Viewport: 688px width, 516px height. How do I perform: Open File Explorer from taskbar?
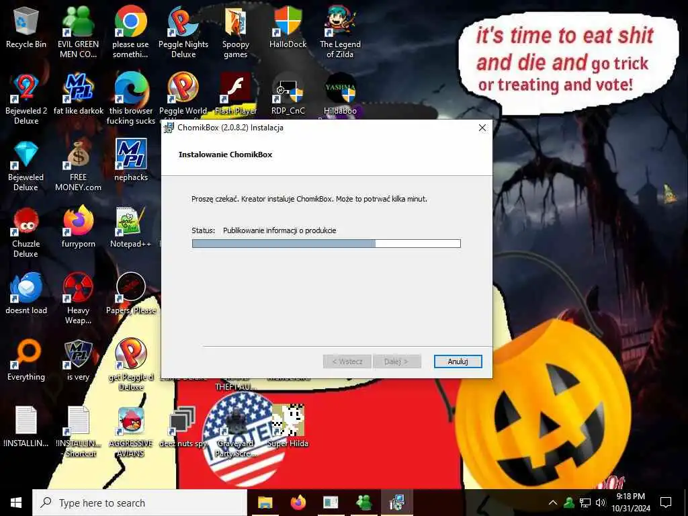(x=265, y=503)
